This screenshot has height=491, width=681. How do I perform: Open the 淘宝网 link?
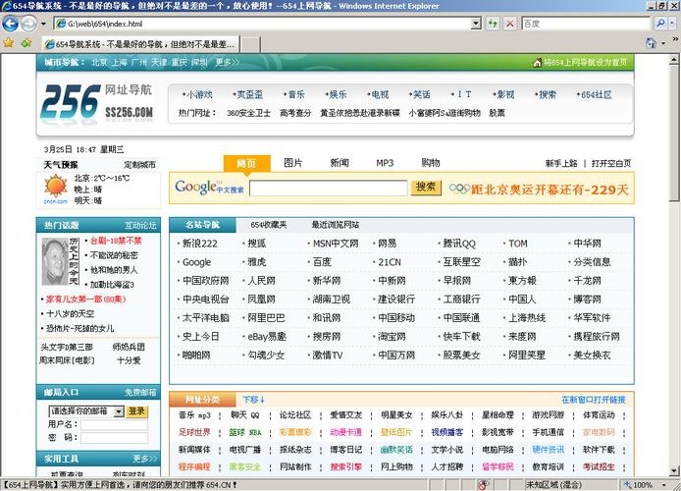[x=392, y=336]
